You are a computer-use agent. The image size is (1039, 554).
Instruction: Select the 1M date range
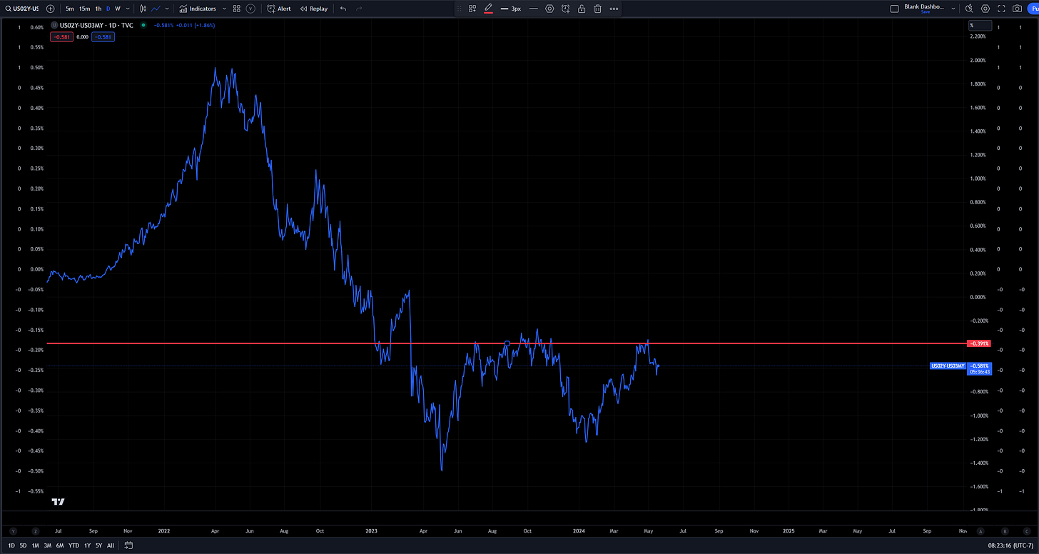pos(35,545)
